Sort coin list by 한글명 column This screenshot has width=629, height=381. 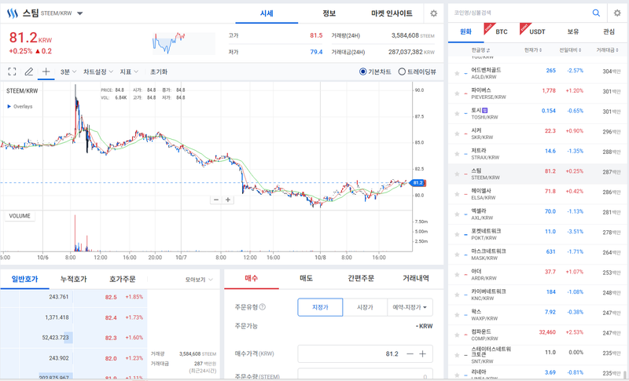480,50
